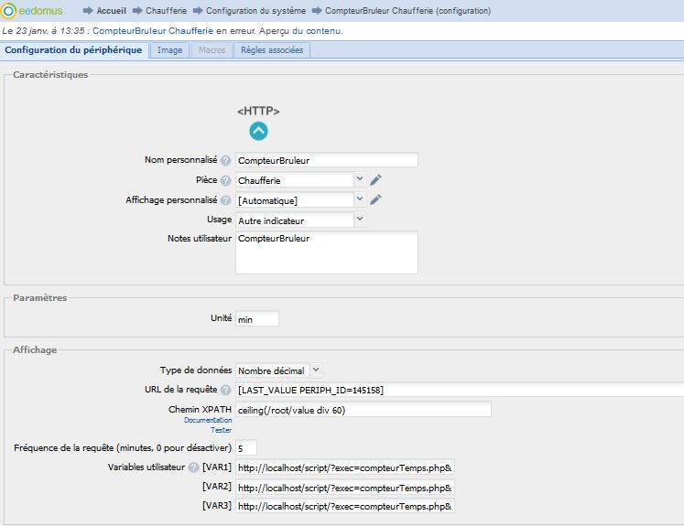Click help icon next to Pièce label
684x526 pixels.
[225, 181]
